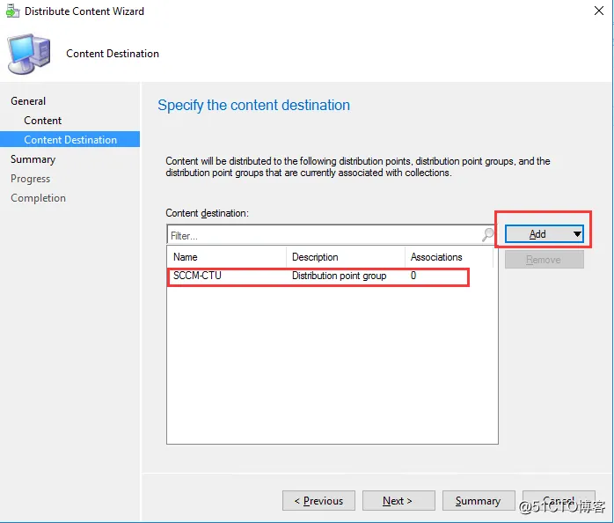Close the Distribute Content Wizard window
Image resolution: width=614 pixels, height=523 pixels.
[599, 11]
